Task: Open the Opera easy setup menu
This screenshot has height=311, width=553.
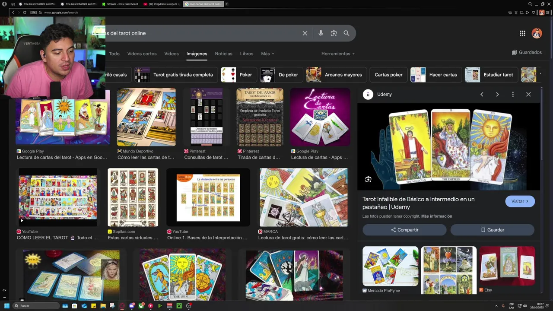Action: coord(547,13)
